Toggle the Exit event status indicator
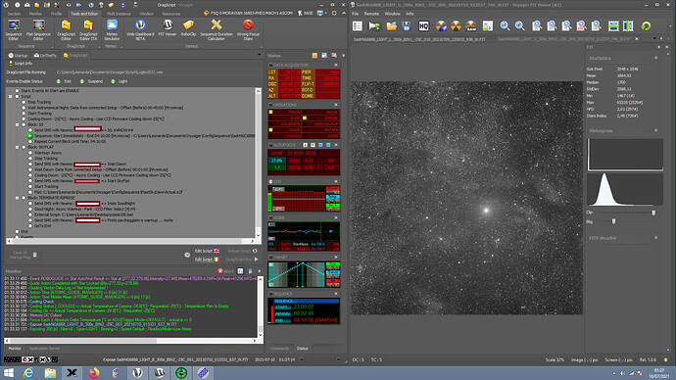The height and width of the screenshot is (380, 676). (59, 81)
